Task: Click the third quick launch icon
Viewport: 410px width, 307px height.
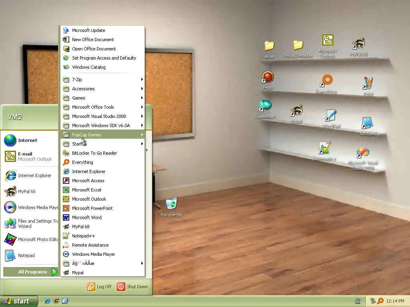Action: tap(65, 301)
